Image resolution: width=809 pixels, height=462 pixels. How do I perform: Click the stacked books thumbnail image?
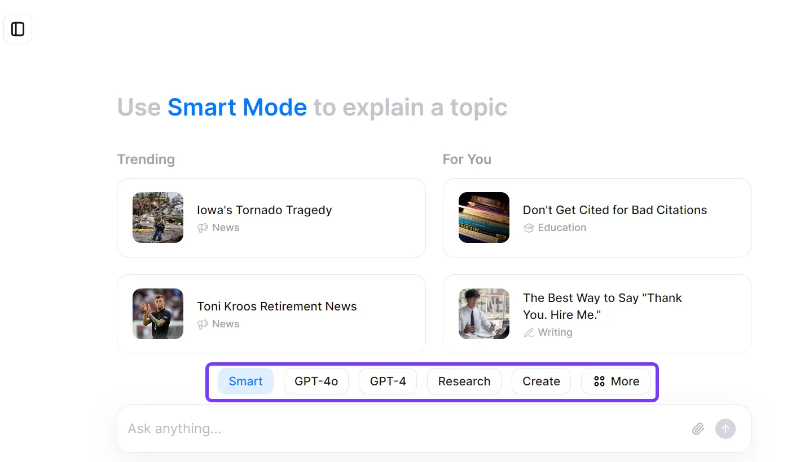tap(484, 217)
